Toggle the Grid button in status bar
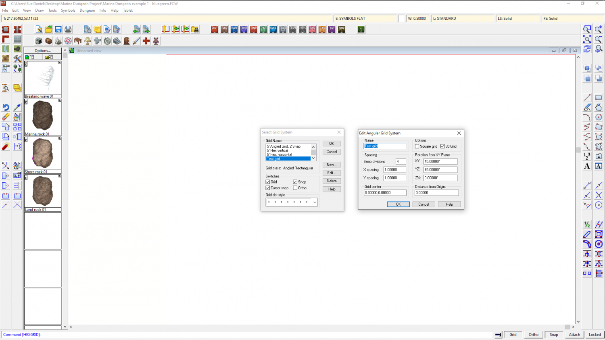The width and height of the screenshot is (605, 340). tap(513, 334)
